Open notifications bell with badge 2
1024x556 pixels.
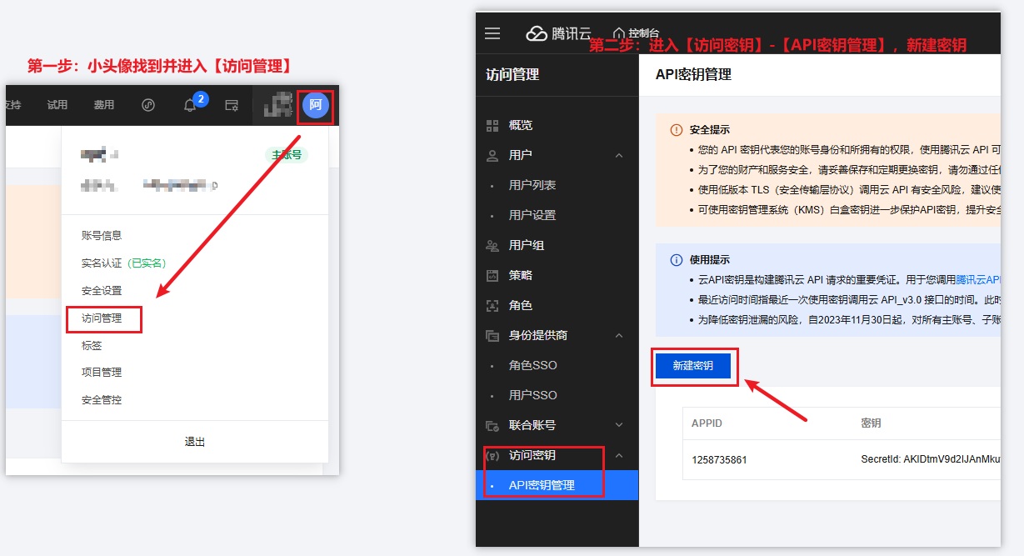click(x=191, y=105)
